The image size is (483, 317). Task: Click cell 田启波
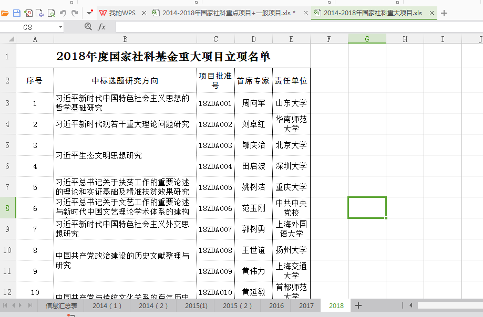click(x=253, y=166)
